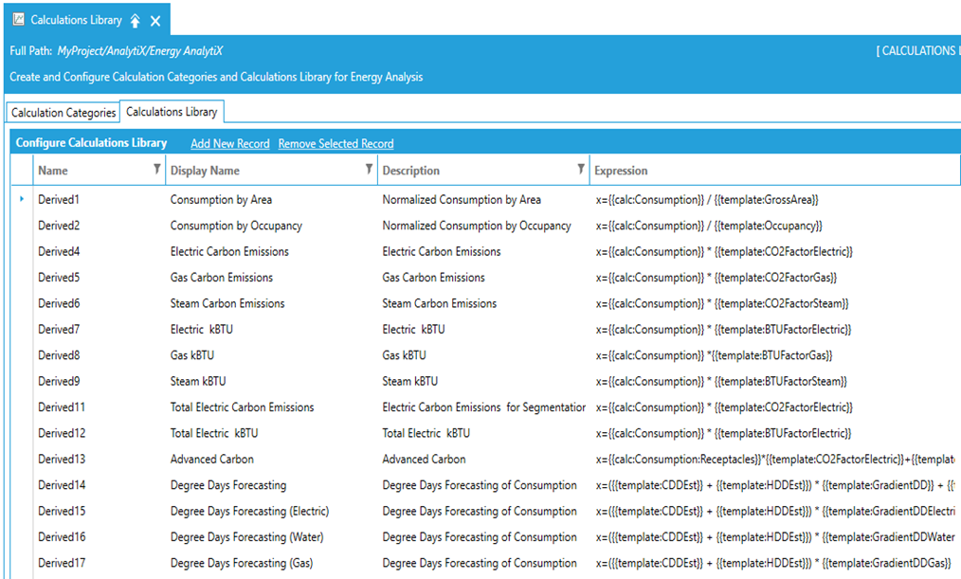Screen dimensions: 961x579
Task: Open the Display Name column filter funnel
Action: click(x=369, y=170)
